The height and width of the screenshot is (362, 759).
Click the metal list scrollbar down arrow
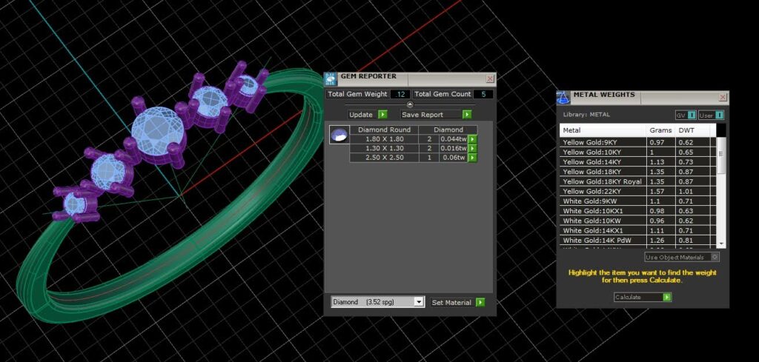point(722,244)
